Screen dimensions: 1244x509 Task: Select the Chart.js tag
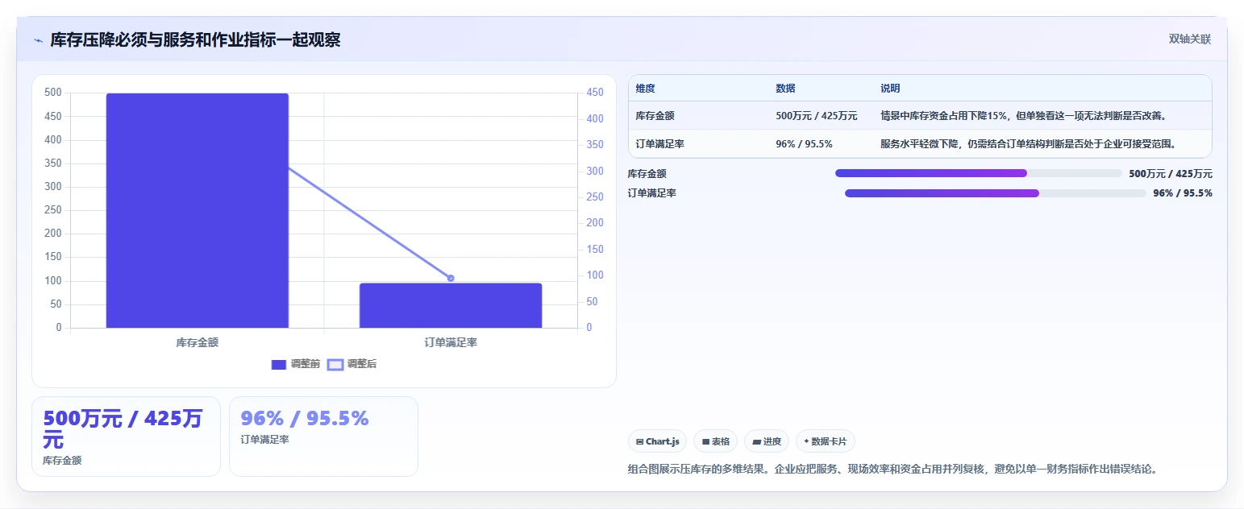(657, 441)
